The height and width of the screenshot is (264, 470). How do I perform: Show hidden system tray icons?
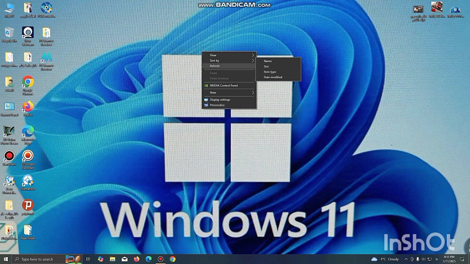point(406,259)
